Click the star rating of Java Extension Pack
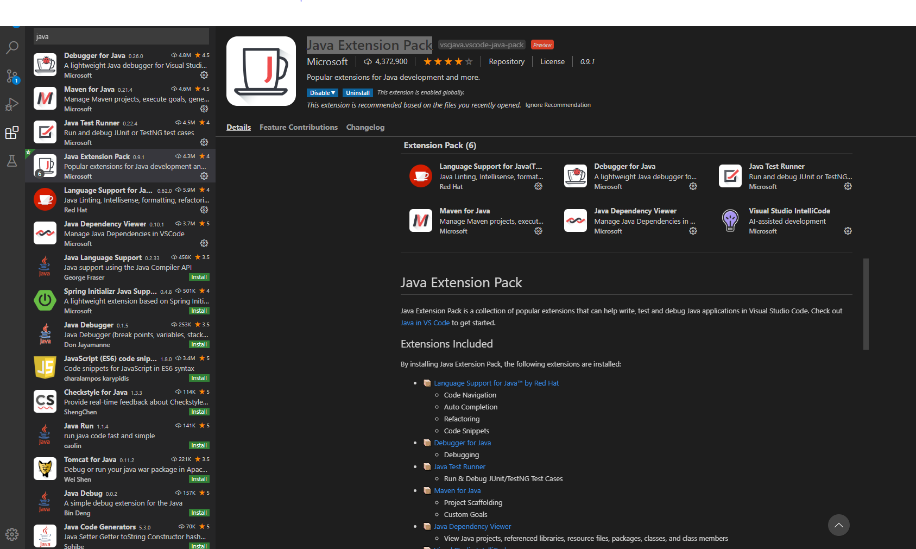This screenshot has height=549, width=916. [448, 61]
